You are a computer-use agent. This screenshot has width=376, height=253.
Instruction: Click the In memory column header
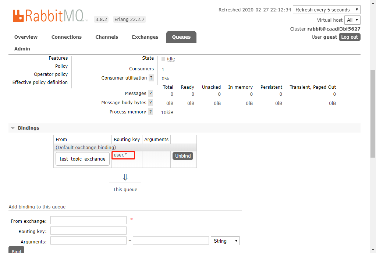(240, 87)
